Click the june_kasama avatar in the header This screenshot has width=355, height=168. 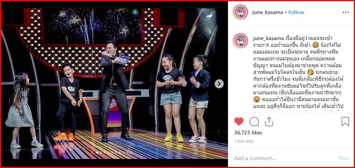click(240, 12)
